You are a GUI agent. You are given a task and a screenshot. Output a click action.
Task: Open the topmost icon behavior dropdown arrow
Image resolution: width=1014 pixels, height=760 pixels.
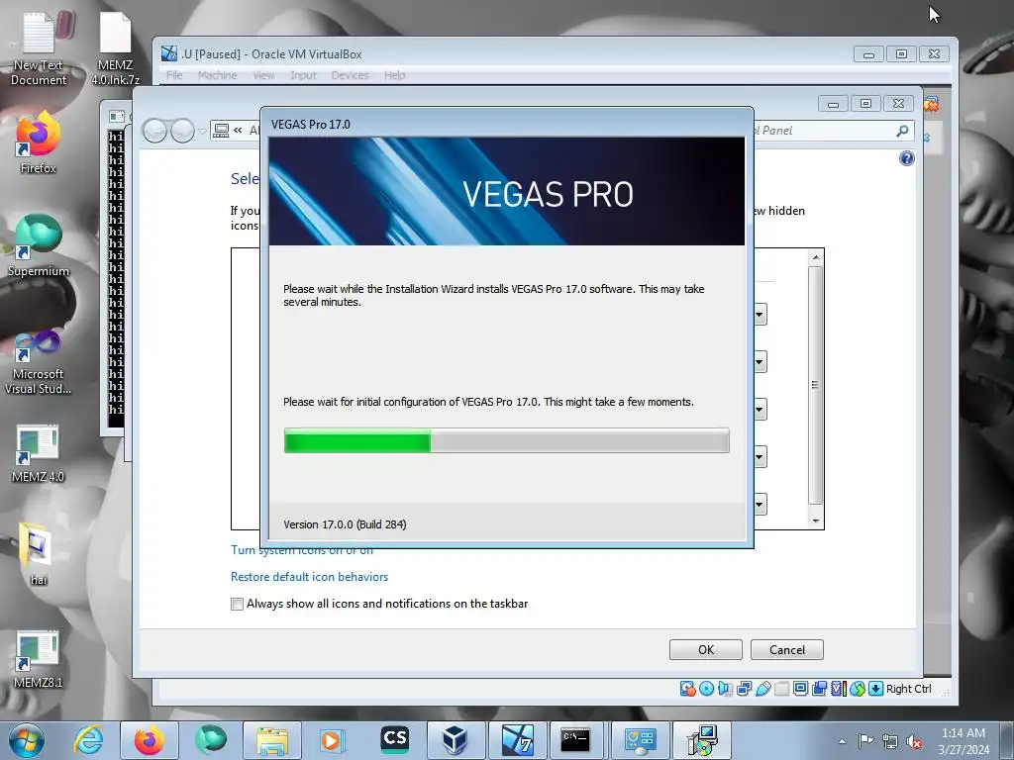point(760,315)
